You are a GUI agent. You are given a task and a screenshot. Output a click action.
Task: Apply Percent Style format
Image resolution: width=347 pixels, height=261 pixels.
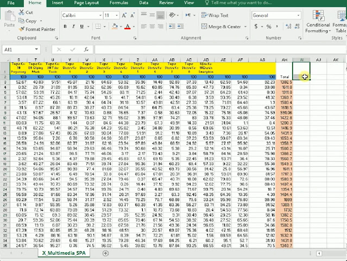269,27
